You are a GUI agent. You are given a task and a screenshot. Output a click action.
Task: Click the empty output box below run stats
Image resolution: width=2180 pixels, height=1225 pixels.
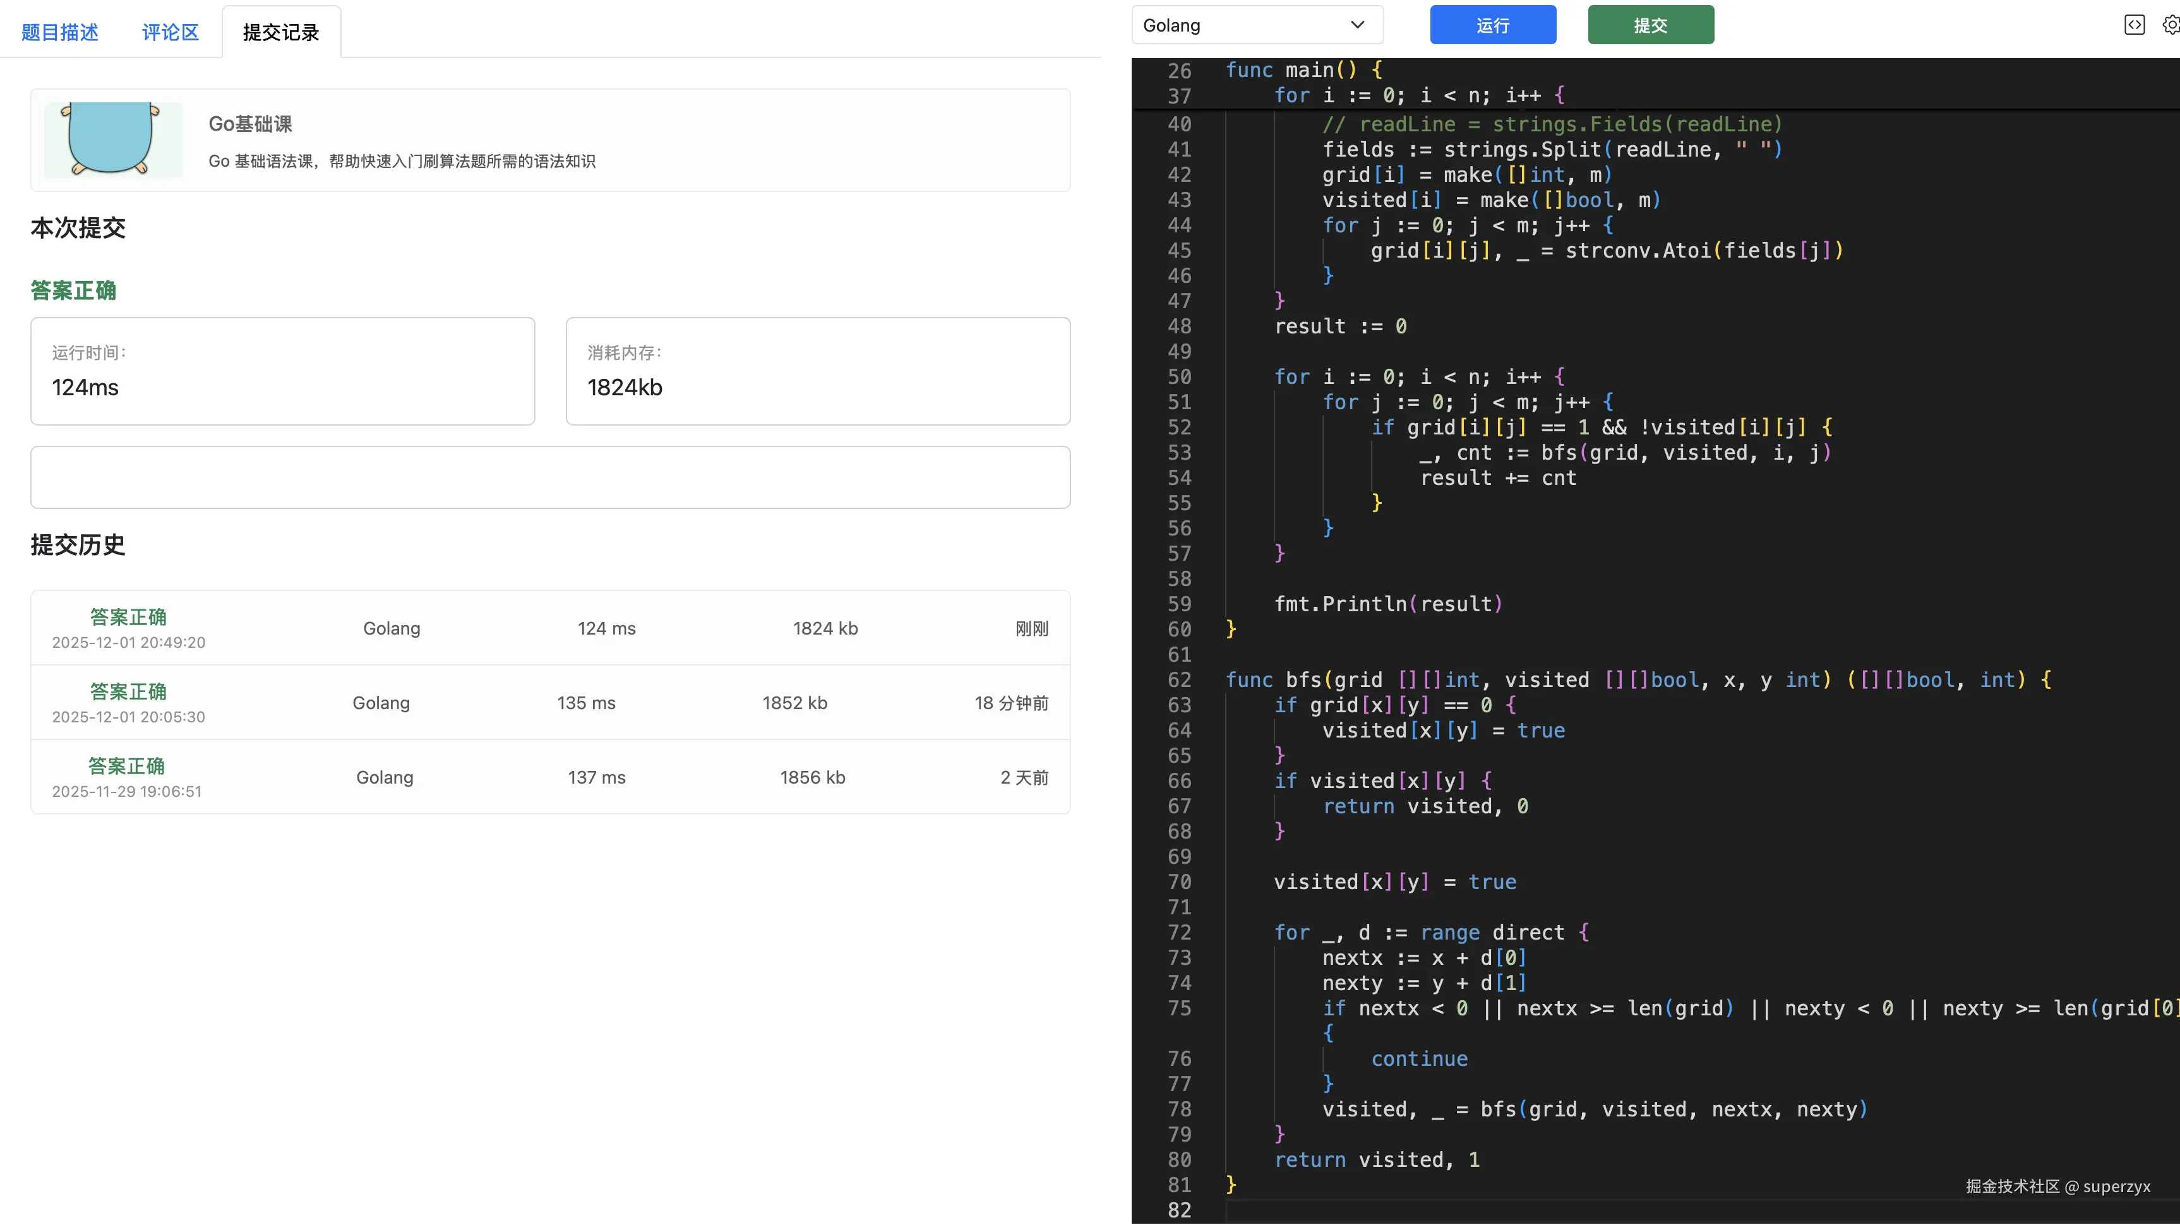pyautogui.click(x=550, y=477)
